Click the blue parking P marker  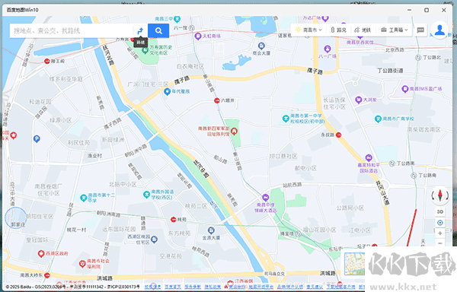[x=37, y=138]
